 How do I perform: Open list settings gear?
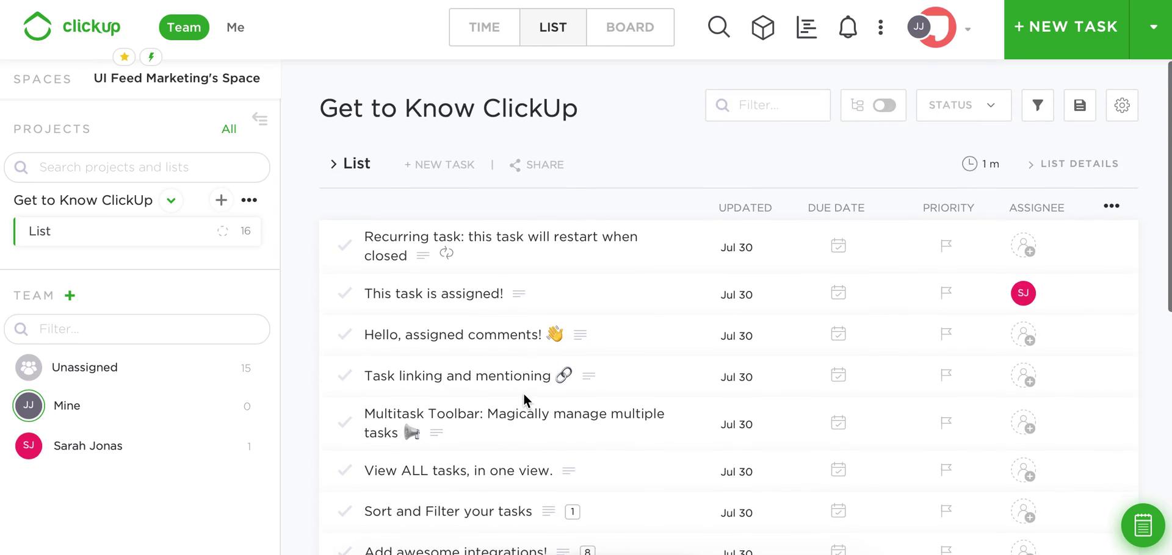click(1122, 105)
